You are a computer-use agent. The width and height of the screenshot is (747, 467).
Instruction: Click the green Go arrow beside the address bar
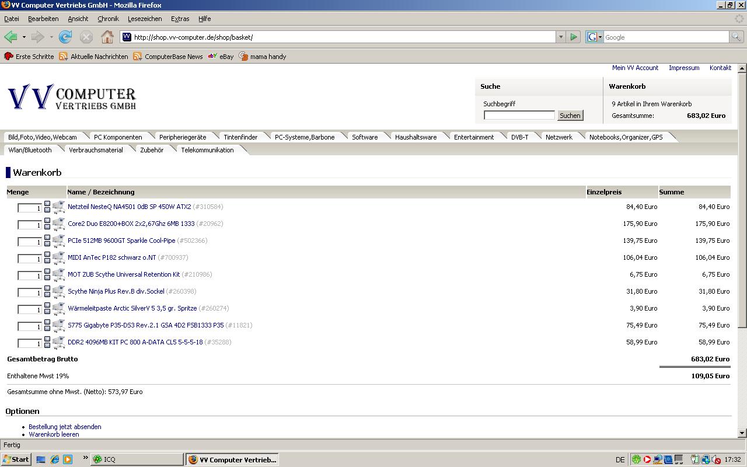(x=574, y=37)
